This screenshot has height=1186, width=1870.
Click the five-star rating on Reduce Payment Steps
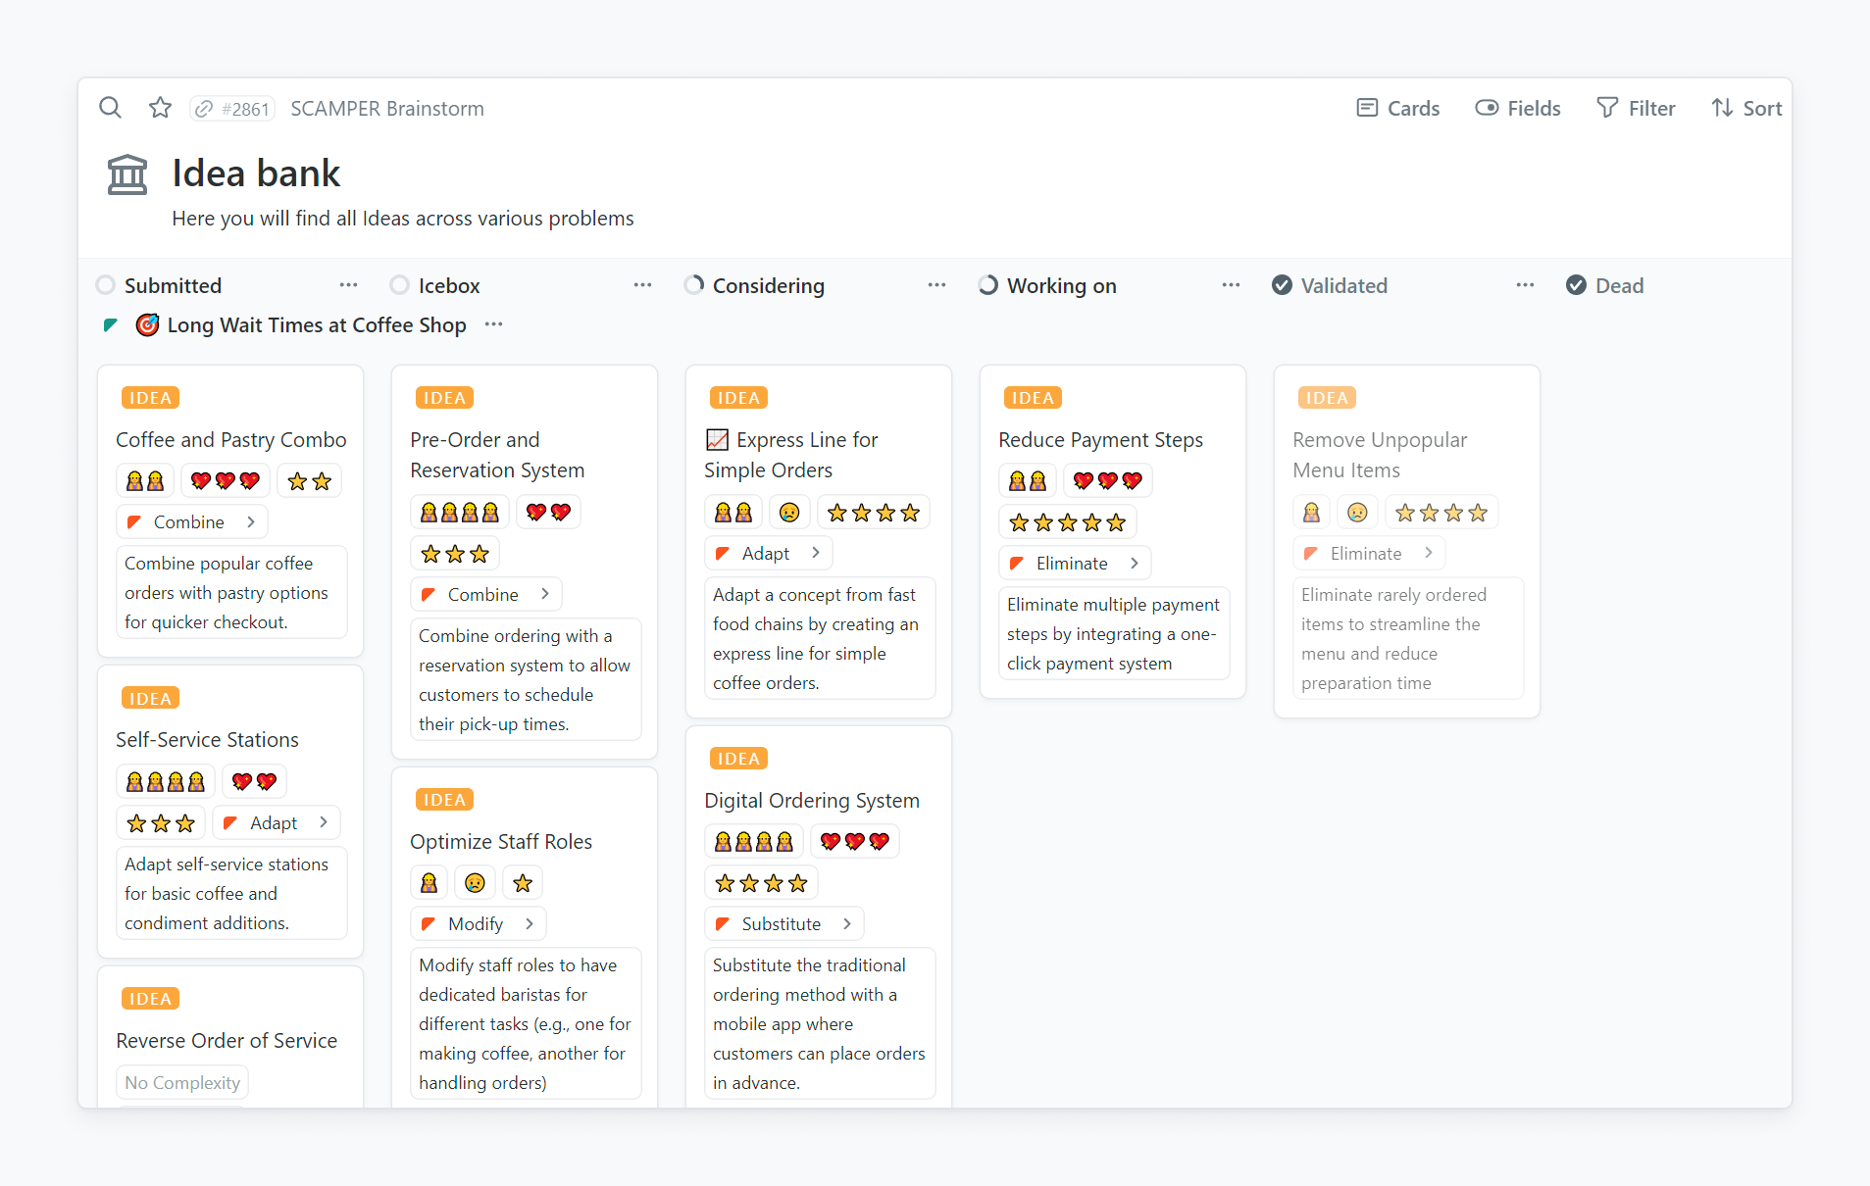point(1067,522)
